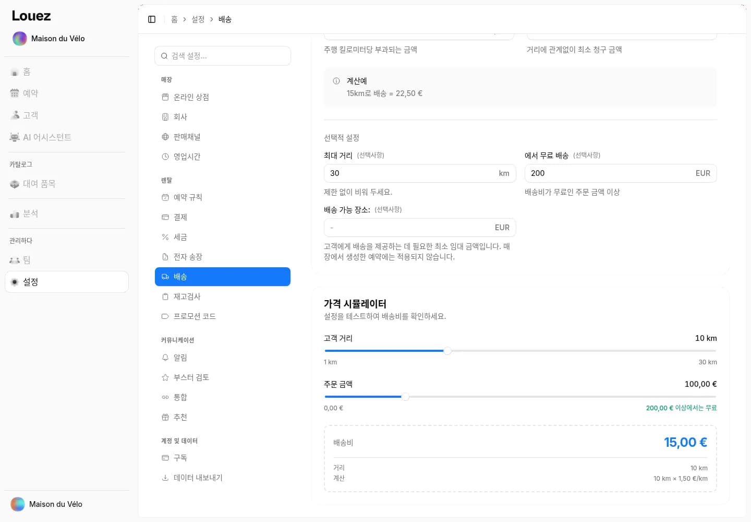Click the 최대 거리 km input field
The height and width of the screenshot is (522, 751).
coord(420,173)
